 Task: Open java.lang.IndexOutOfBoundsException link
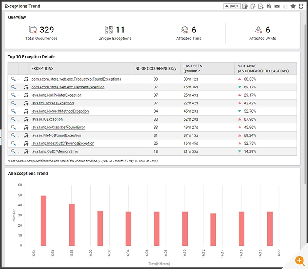[x=63, y=144]
